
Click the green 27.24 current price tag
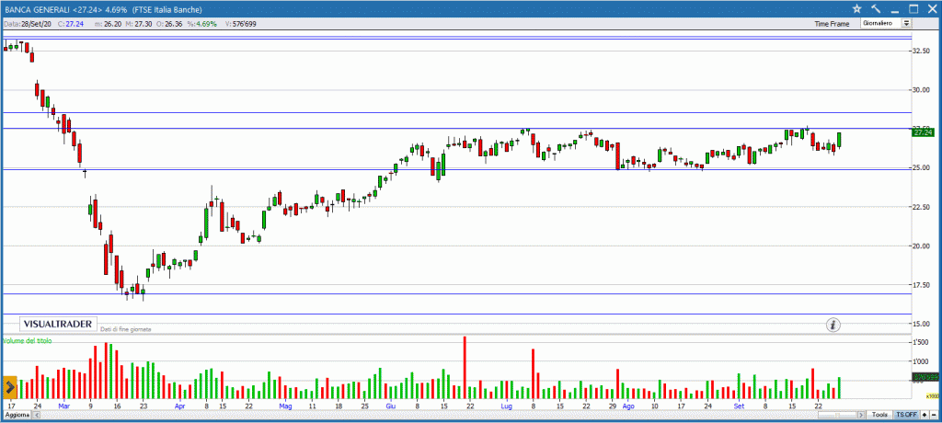coord(925,132)
